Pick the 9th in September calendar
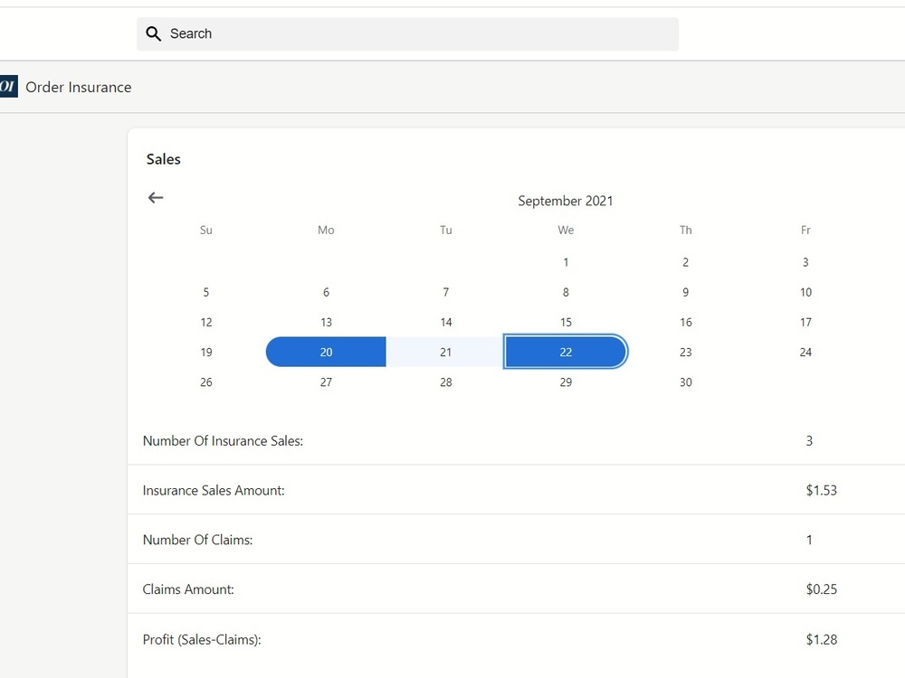This screenshot has width=905, height=678. (x=686, y=292)
